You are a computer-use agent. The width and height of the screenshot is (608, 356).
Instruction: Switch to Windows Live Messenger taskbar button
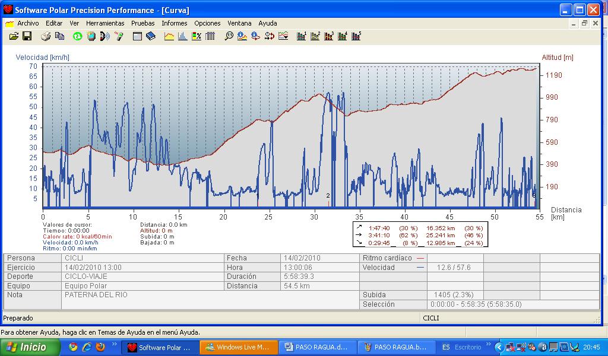click(239, 347)
